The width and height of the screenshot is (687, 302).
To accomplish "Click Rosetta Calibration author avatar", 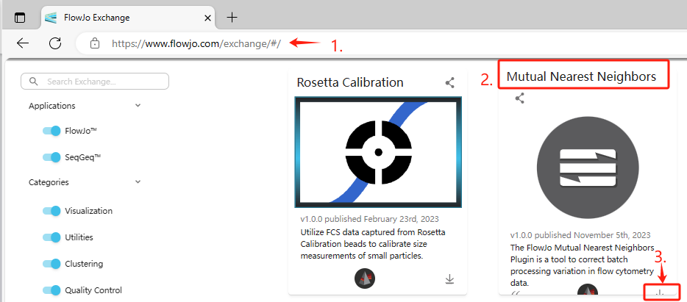I will coord(365,278).
